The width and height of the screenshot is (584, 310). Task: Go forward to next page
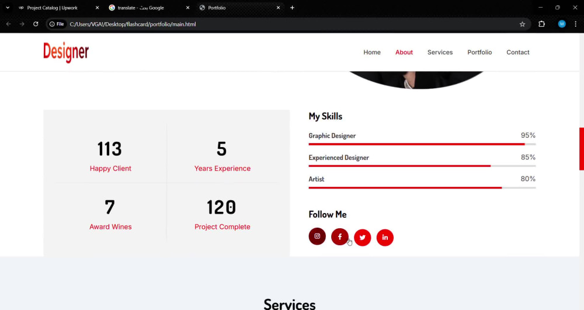pos(22,24)
